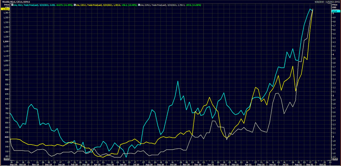This screenshot has height=166, width=341.
Task: Select the NGc1 Trade Price legend entry
Action: coord(42,5)
